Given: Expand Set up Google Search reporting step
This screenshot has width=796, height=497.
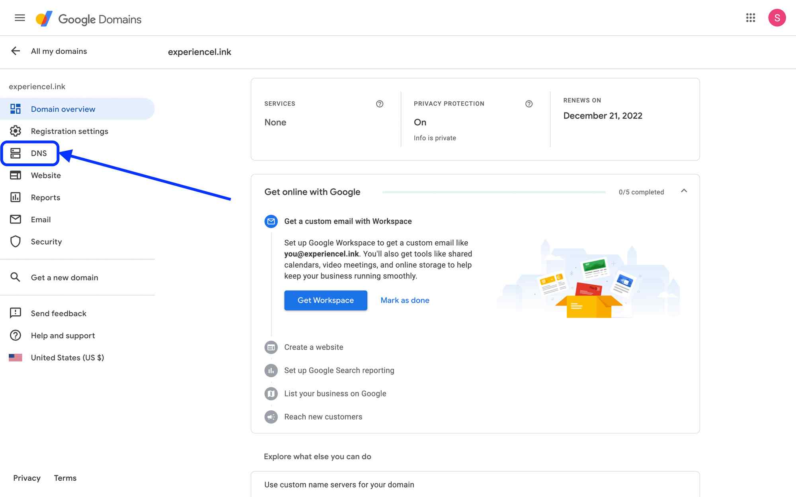Looking at the screenshot, I should point(339,370).
